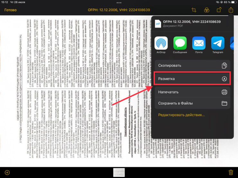Open Разметка markup option

click(192, 79)
